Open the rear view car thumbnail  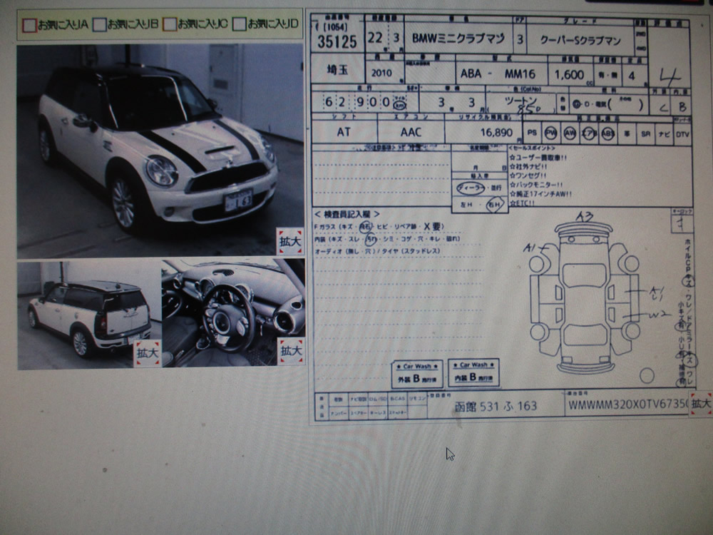89,315
